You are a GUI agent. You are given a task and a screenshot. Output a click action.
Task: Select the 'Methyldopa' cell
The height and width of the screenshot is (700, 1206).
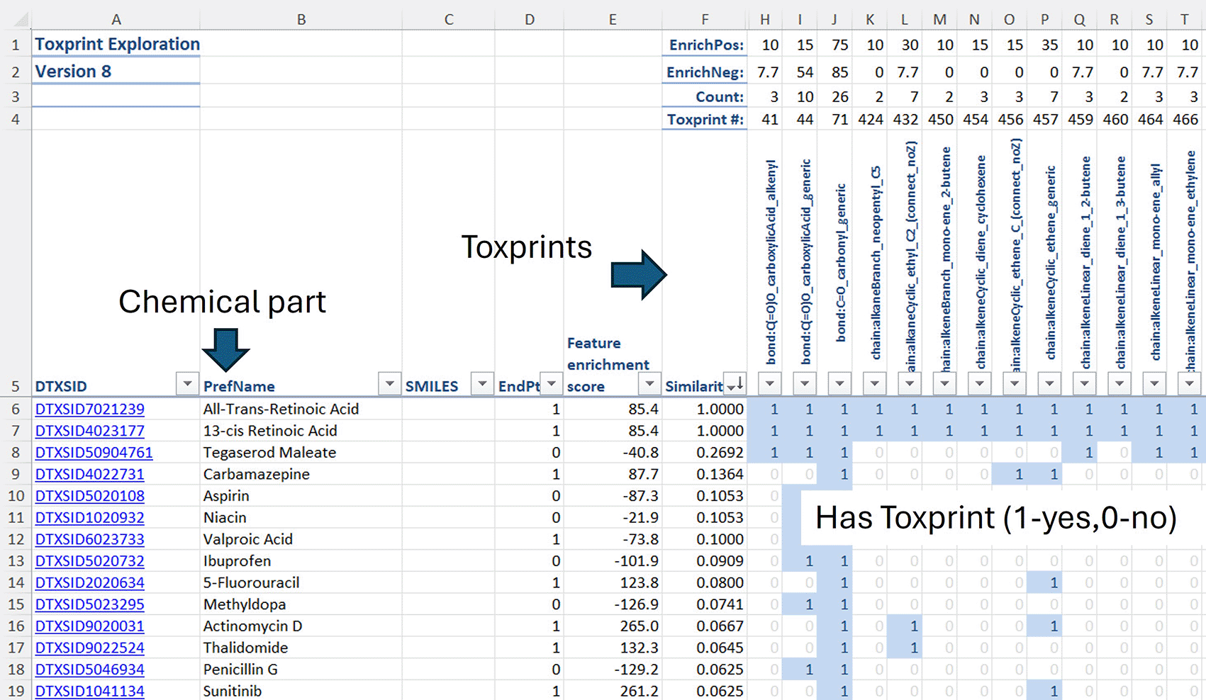301,604
